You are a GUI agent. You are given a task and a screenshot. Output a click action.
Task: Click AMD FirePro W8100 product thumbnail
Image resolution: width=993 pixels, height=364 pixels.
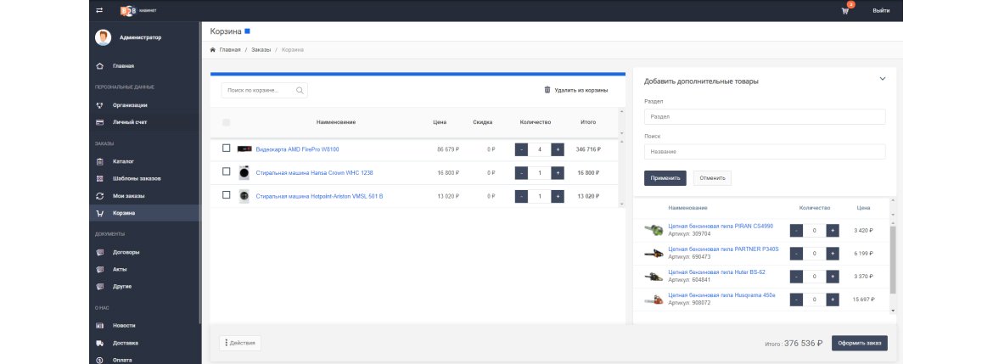coord(244,149)
